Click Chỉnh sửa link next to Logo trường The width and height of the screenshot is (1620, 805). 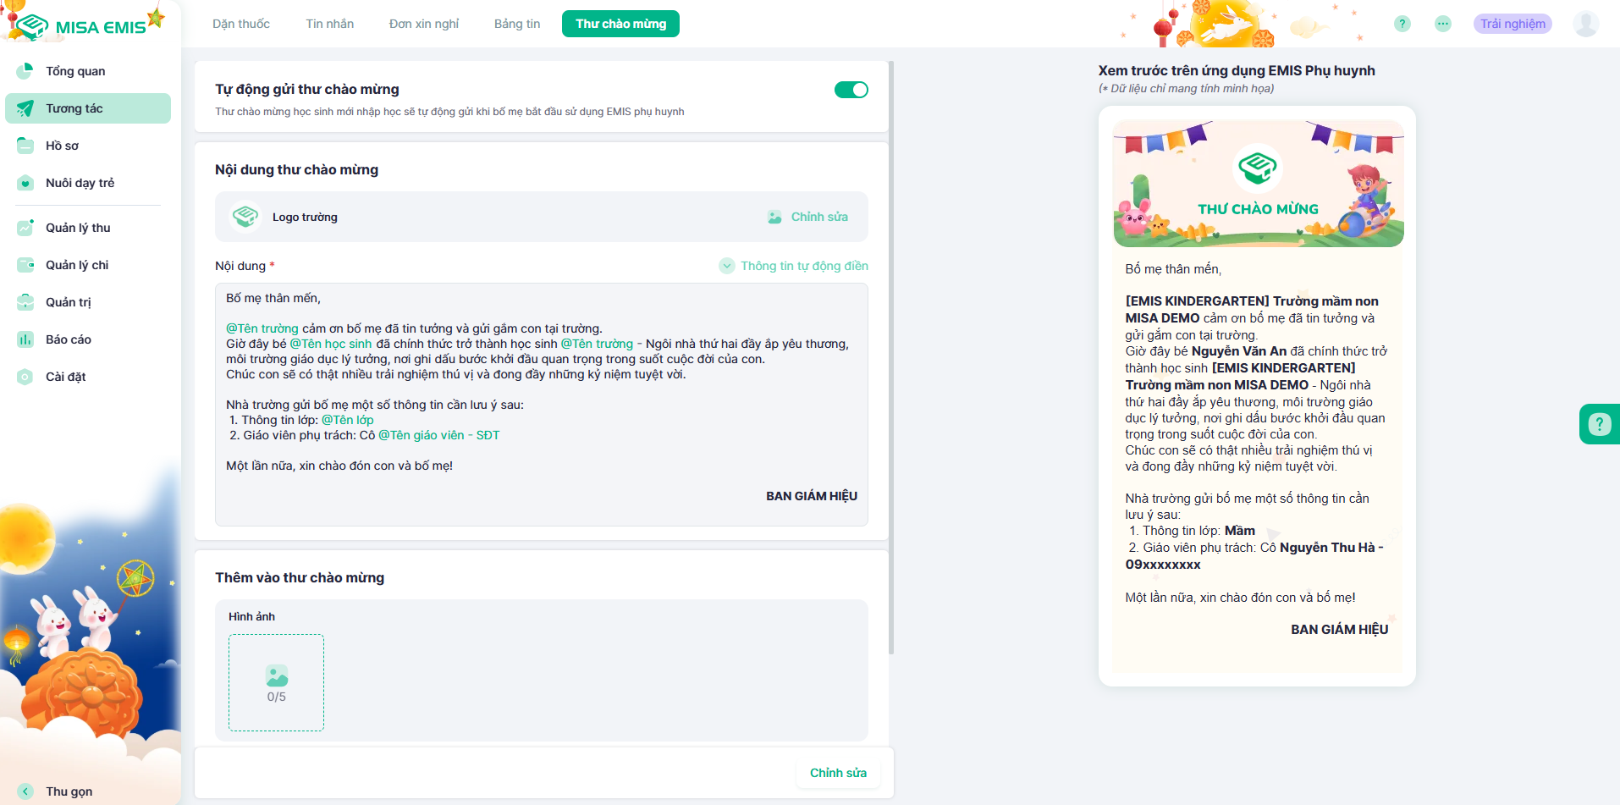pyautogui.click(x=808, y=217)
